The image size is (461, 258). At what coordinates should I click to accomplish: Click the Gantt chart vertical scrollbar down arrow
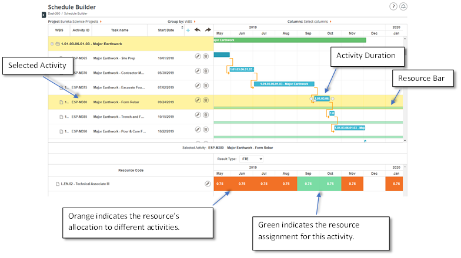point(405,141)
